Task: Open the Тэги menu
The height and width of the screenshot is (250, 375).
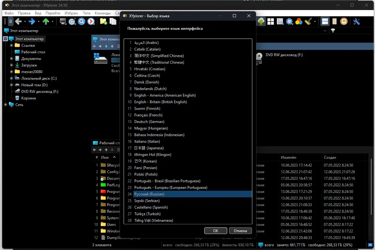Action: (x=87, y=13)
